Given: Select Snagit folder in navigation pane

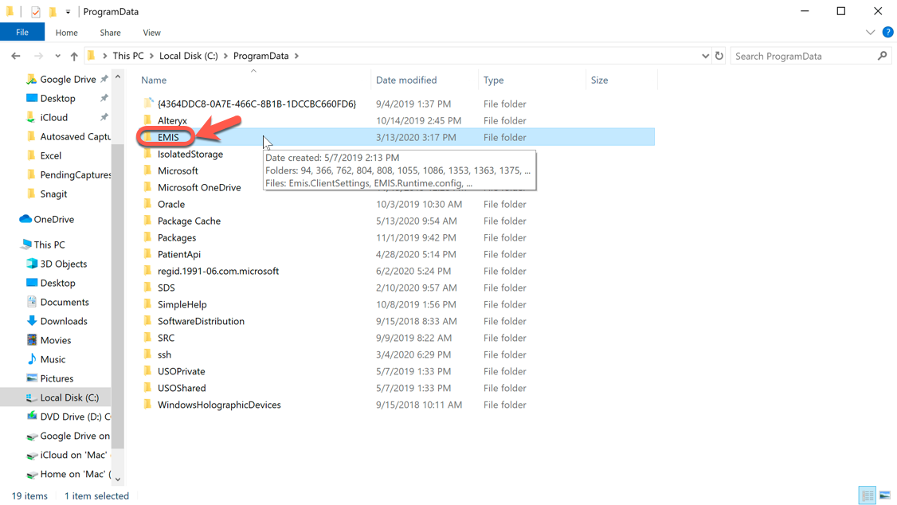Looking at the screenshot, I should point(53,194).
